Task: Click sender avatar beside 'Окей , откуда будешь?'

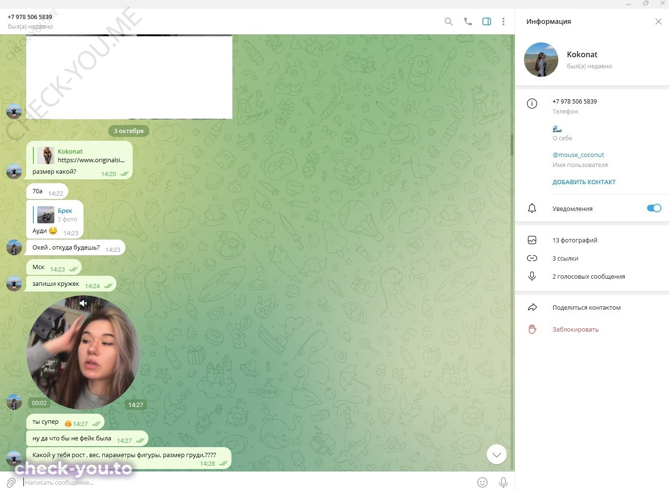Action: click(14, 248)
